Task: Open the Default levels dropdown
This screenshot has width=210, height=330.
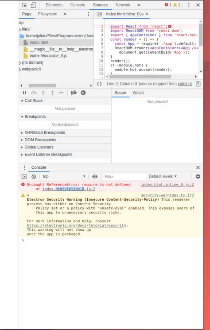Action: pos(163,176)
